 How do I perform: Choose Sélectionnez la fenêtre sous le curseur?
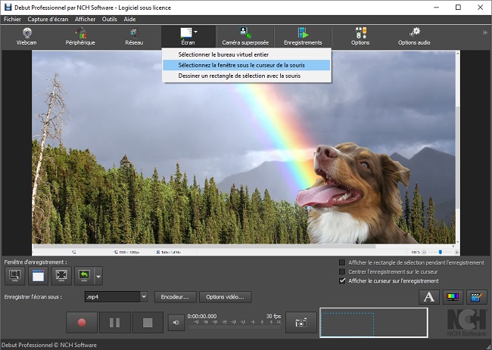(247, 65)
